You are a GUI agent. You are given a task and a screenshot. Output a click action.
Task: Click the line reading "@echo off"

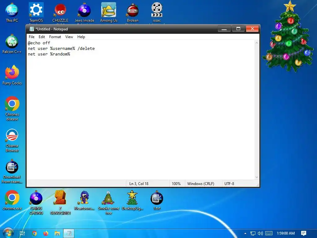pyautogui.click(x=39, y=43)
